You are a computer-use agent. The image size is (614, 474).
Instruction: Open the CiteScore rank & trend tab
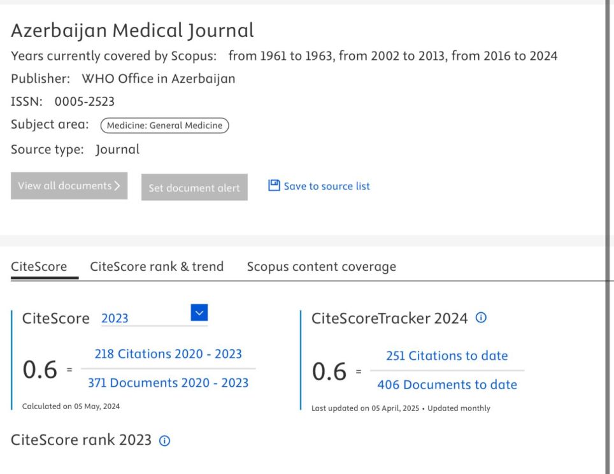tap(157, 267)
